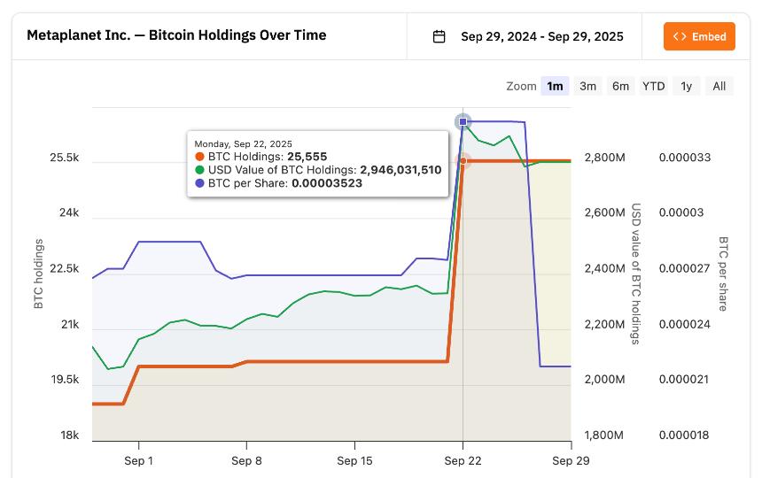Viewport: 762px width, 478px height.
Task: Click the purple square marker on BTC per Share line
Action: click(463, 121)
